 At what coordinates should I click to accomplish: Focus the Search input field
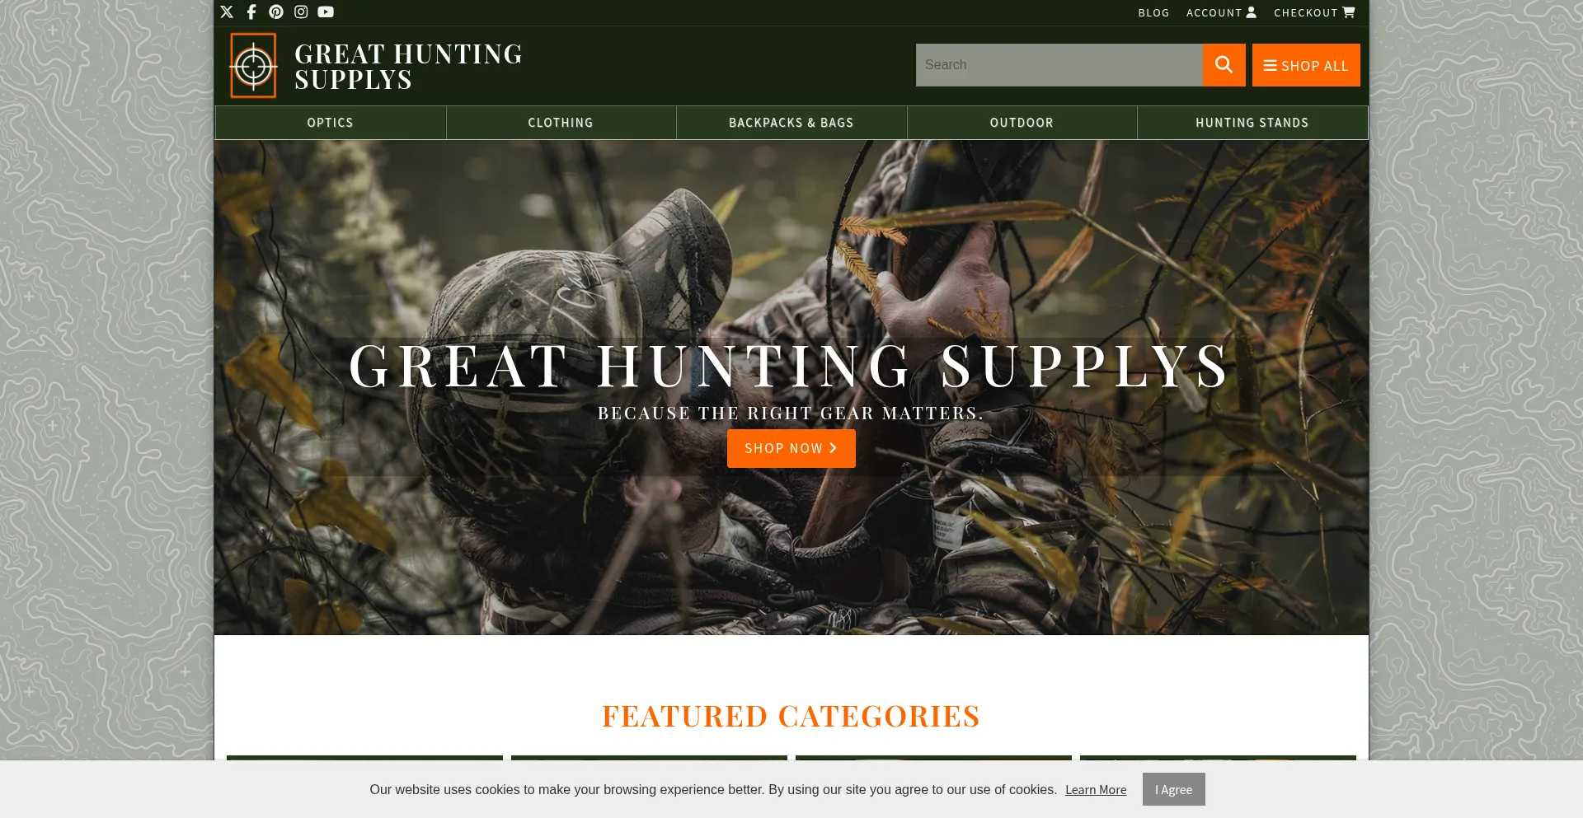tap(1059, 65)
